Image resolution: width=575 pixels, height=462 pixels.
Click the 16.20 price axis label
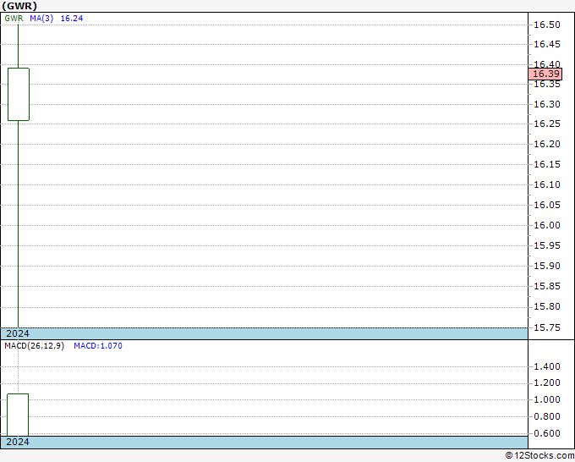click(547, 144)
